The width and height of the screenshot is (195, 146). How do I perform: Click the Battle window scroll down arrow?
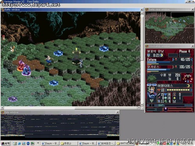click(142, 105)
